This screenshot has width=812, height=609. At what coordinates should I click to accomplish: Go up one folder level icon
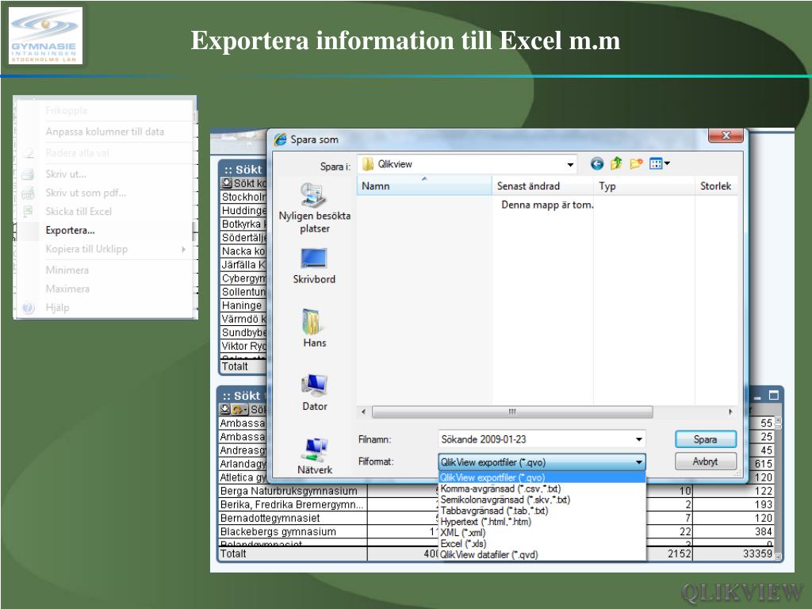coord(615,164)
